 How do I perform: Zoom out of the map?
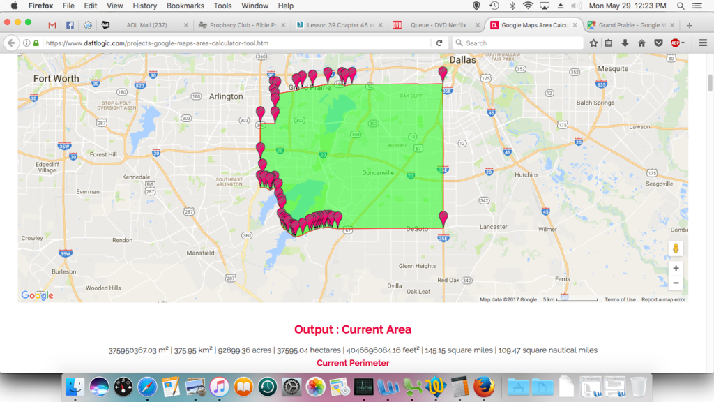676,283
